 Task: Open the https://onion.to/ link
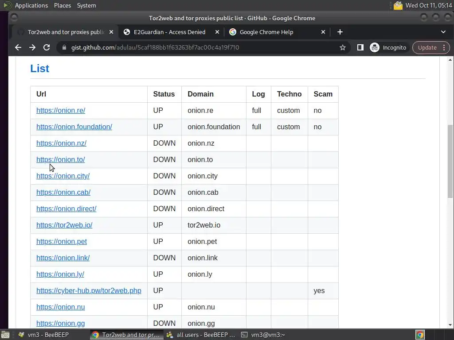60,159
